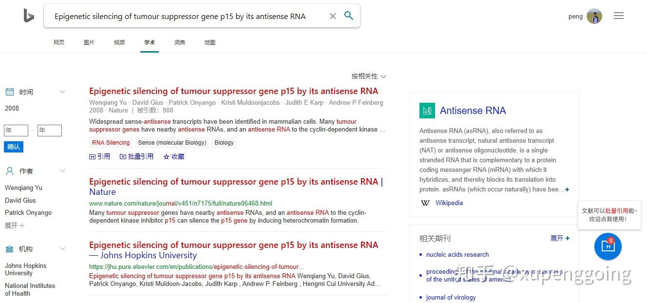Clear the search box with X icon
647x303 pixels.
coord(333,16)
